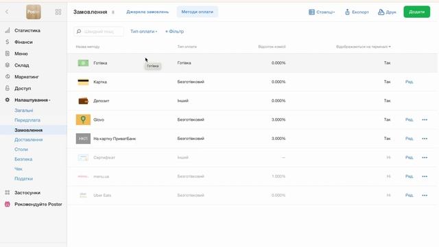Open Маркетинг section
Image resolution: width=439 pixels, height=247 pixels.
[x=27, y=77]
